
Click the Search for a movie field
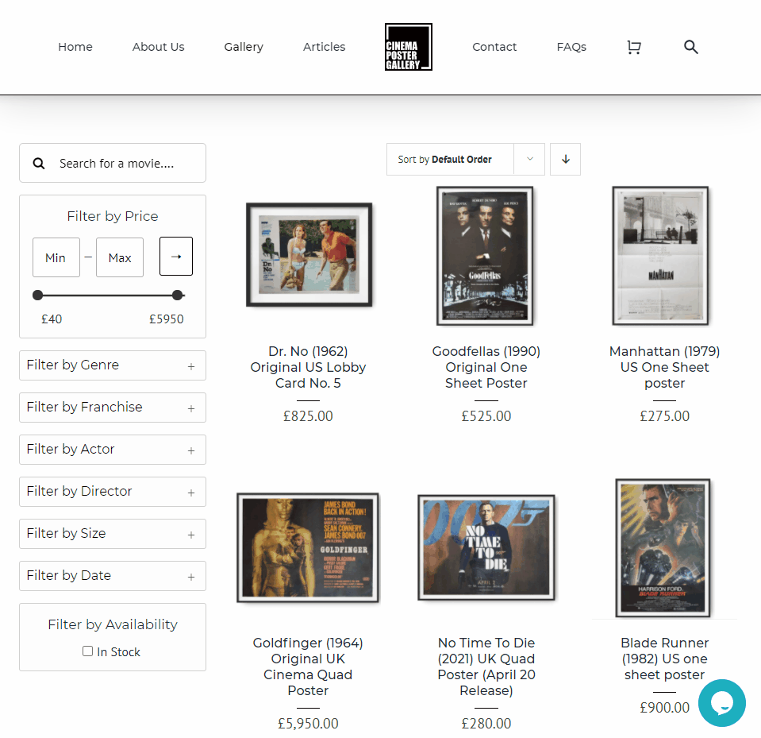pos(113,163)
